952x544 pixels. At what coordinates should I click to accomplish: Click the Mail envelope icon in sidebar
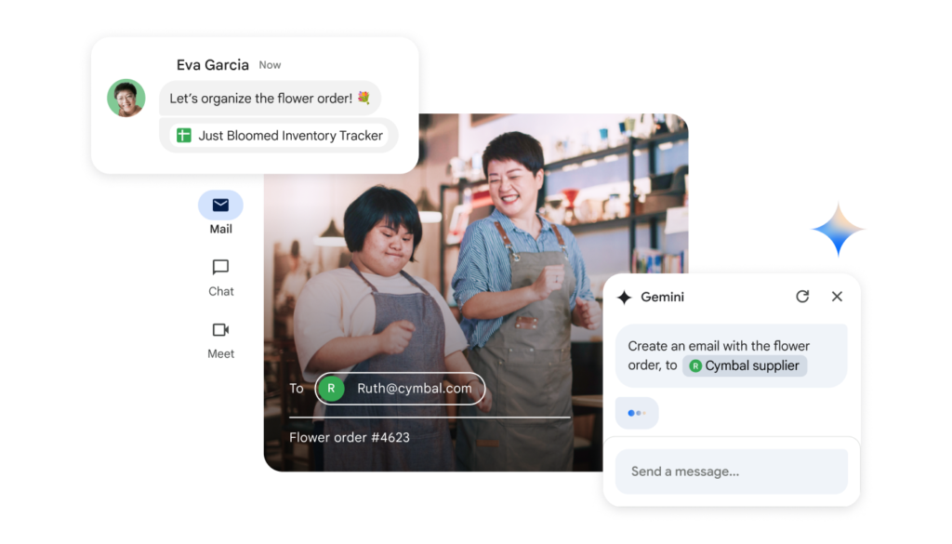coord(220,206)
